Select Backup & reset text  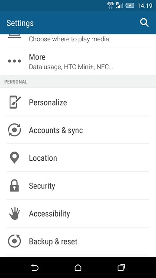tap(53, 242)
